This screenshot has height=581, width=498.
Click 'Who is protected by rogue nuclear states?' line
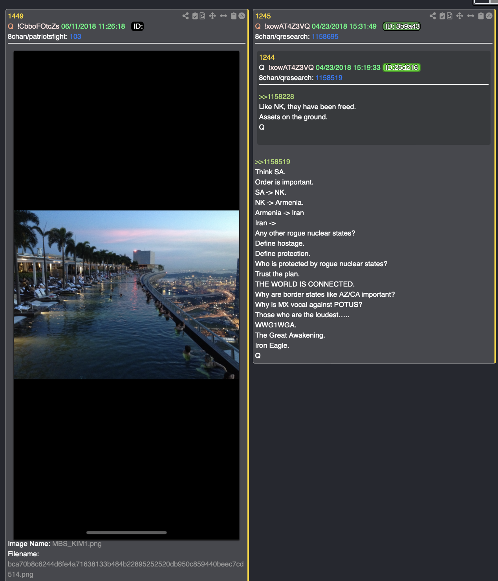click(x=321, y=264)
